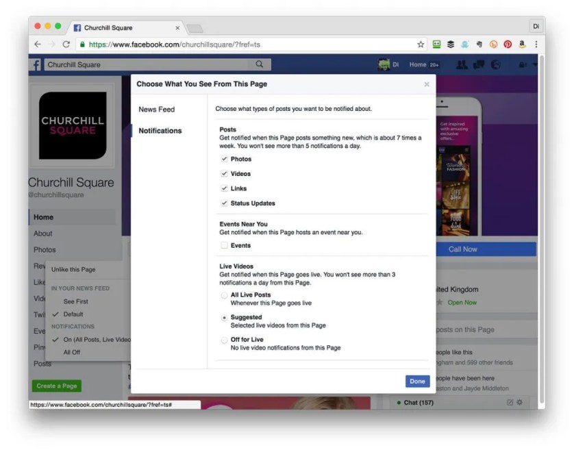Uncheck the Videos checkbox

tap(224, 173)
